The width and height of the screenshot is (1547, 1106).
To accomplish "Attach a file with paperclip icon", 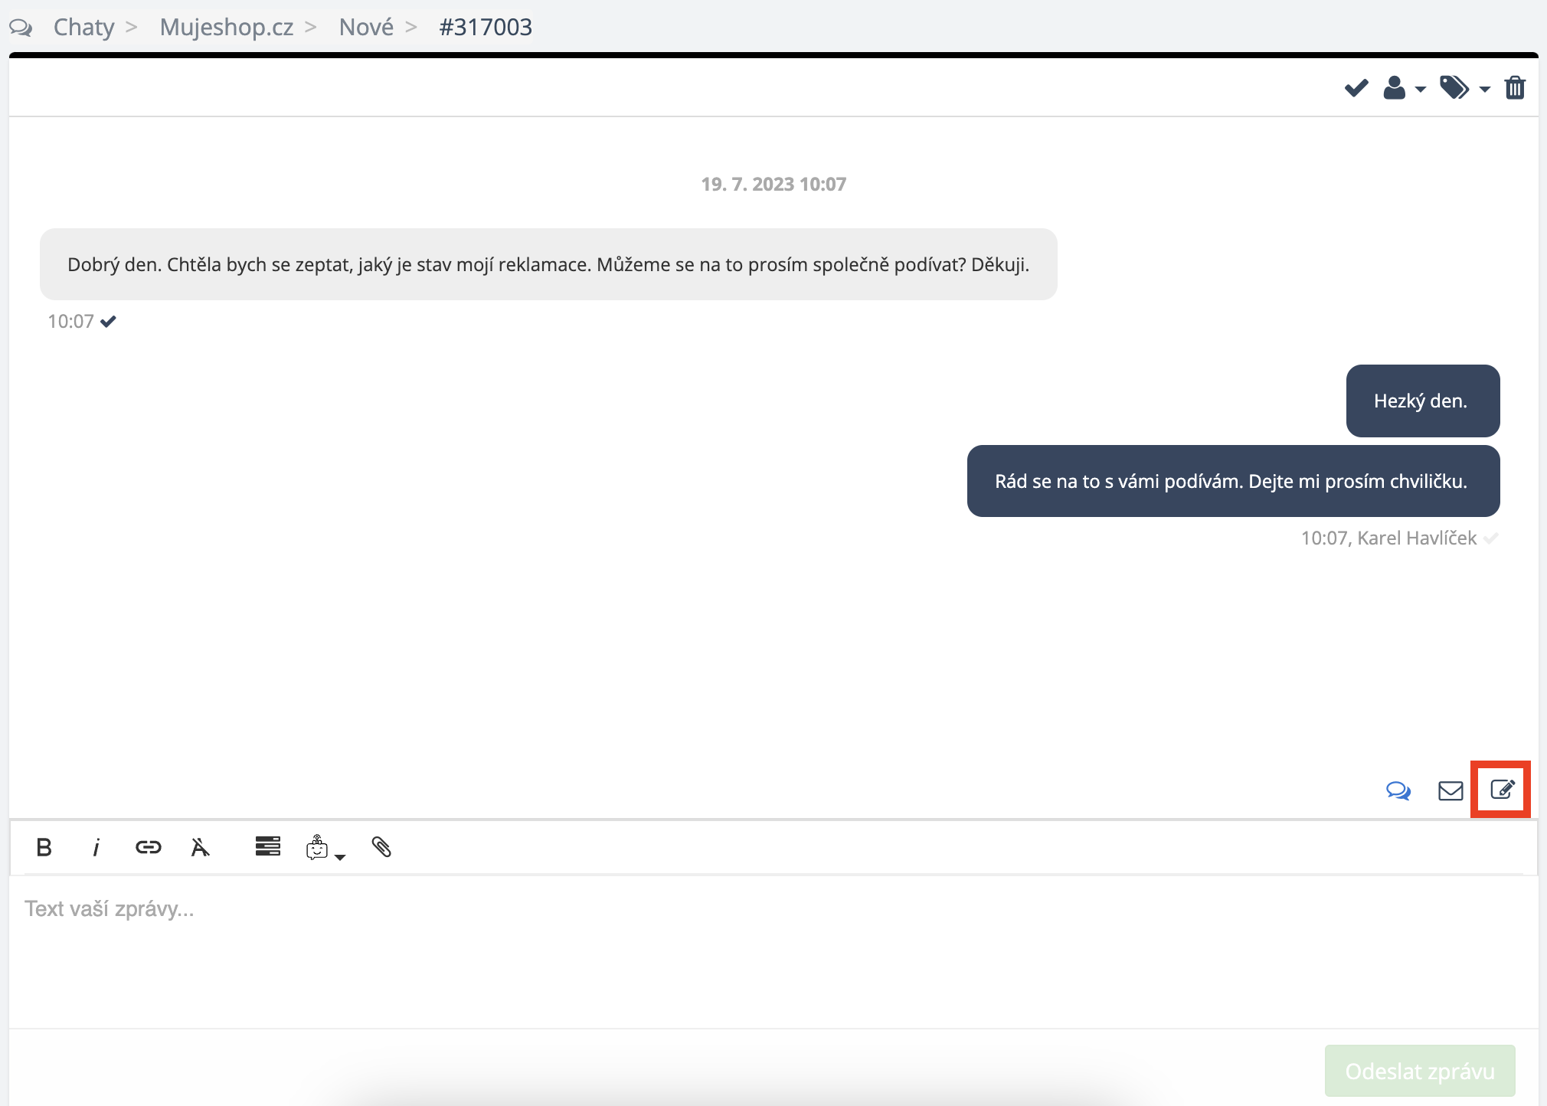I will 381,846.
